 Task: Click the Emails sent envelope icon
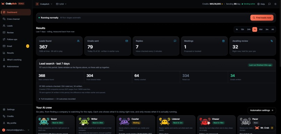pos(127,41)
